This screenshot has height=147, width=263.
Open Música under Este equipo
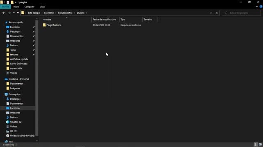(x=14, y=117)
